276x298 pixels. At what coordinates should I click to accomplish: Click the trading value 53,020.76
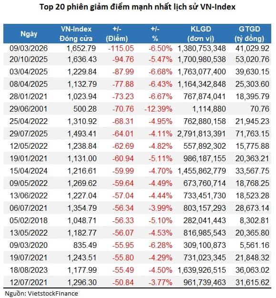[x=252, y=59]
